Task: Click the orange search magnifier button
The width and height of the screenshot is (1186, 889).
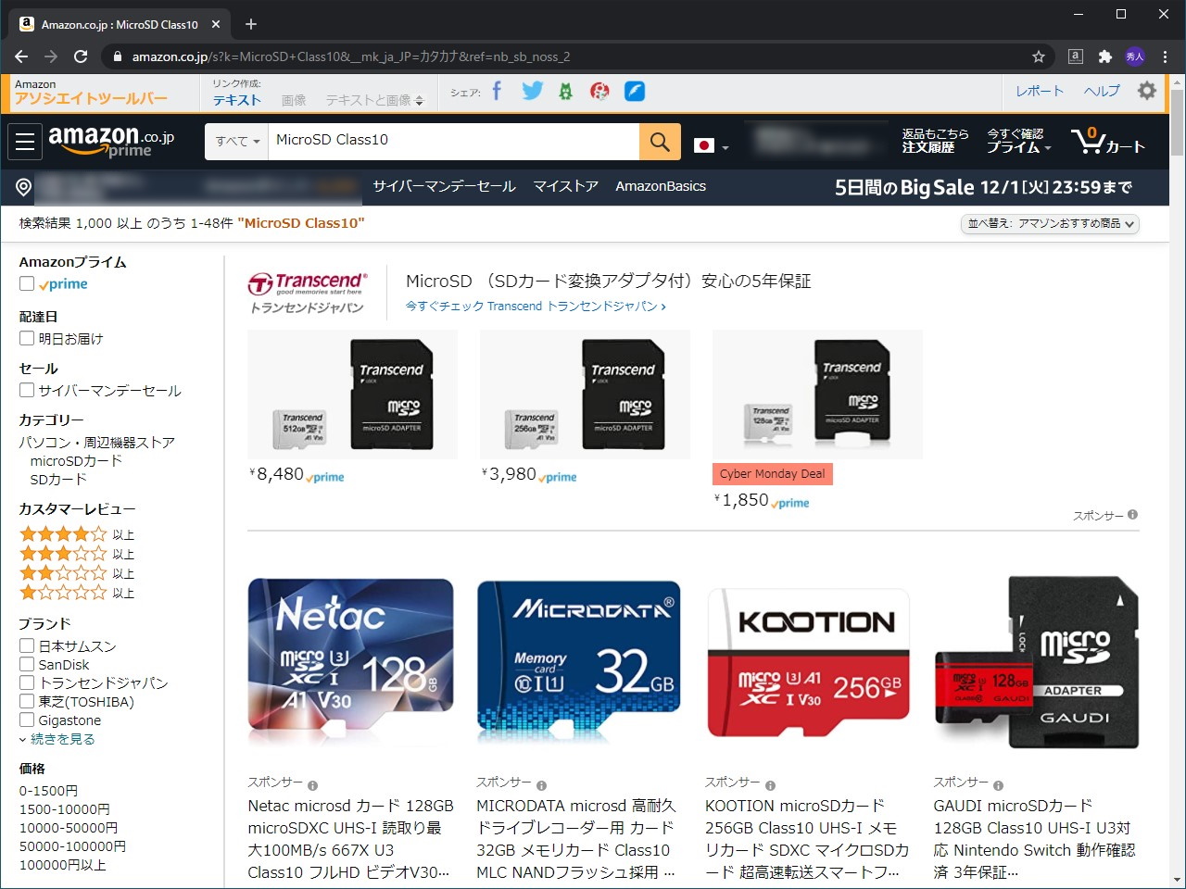Action: tap(660, 141)
